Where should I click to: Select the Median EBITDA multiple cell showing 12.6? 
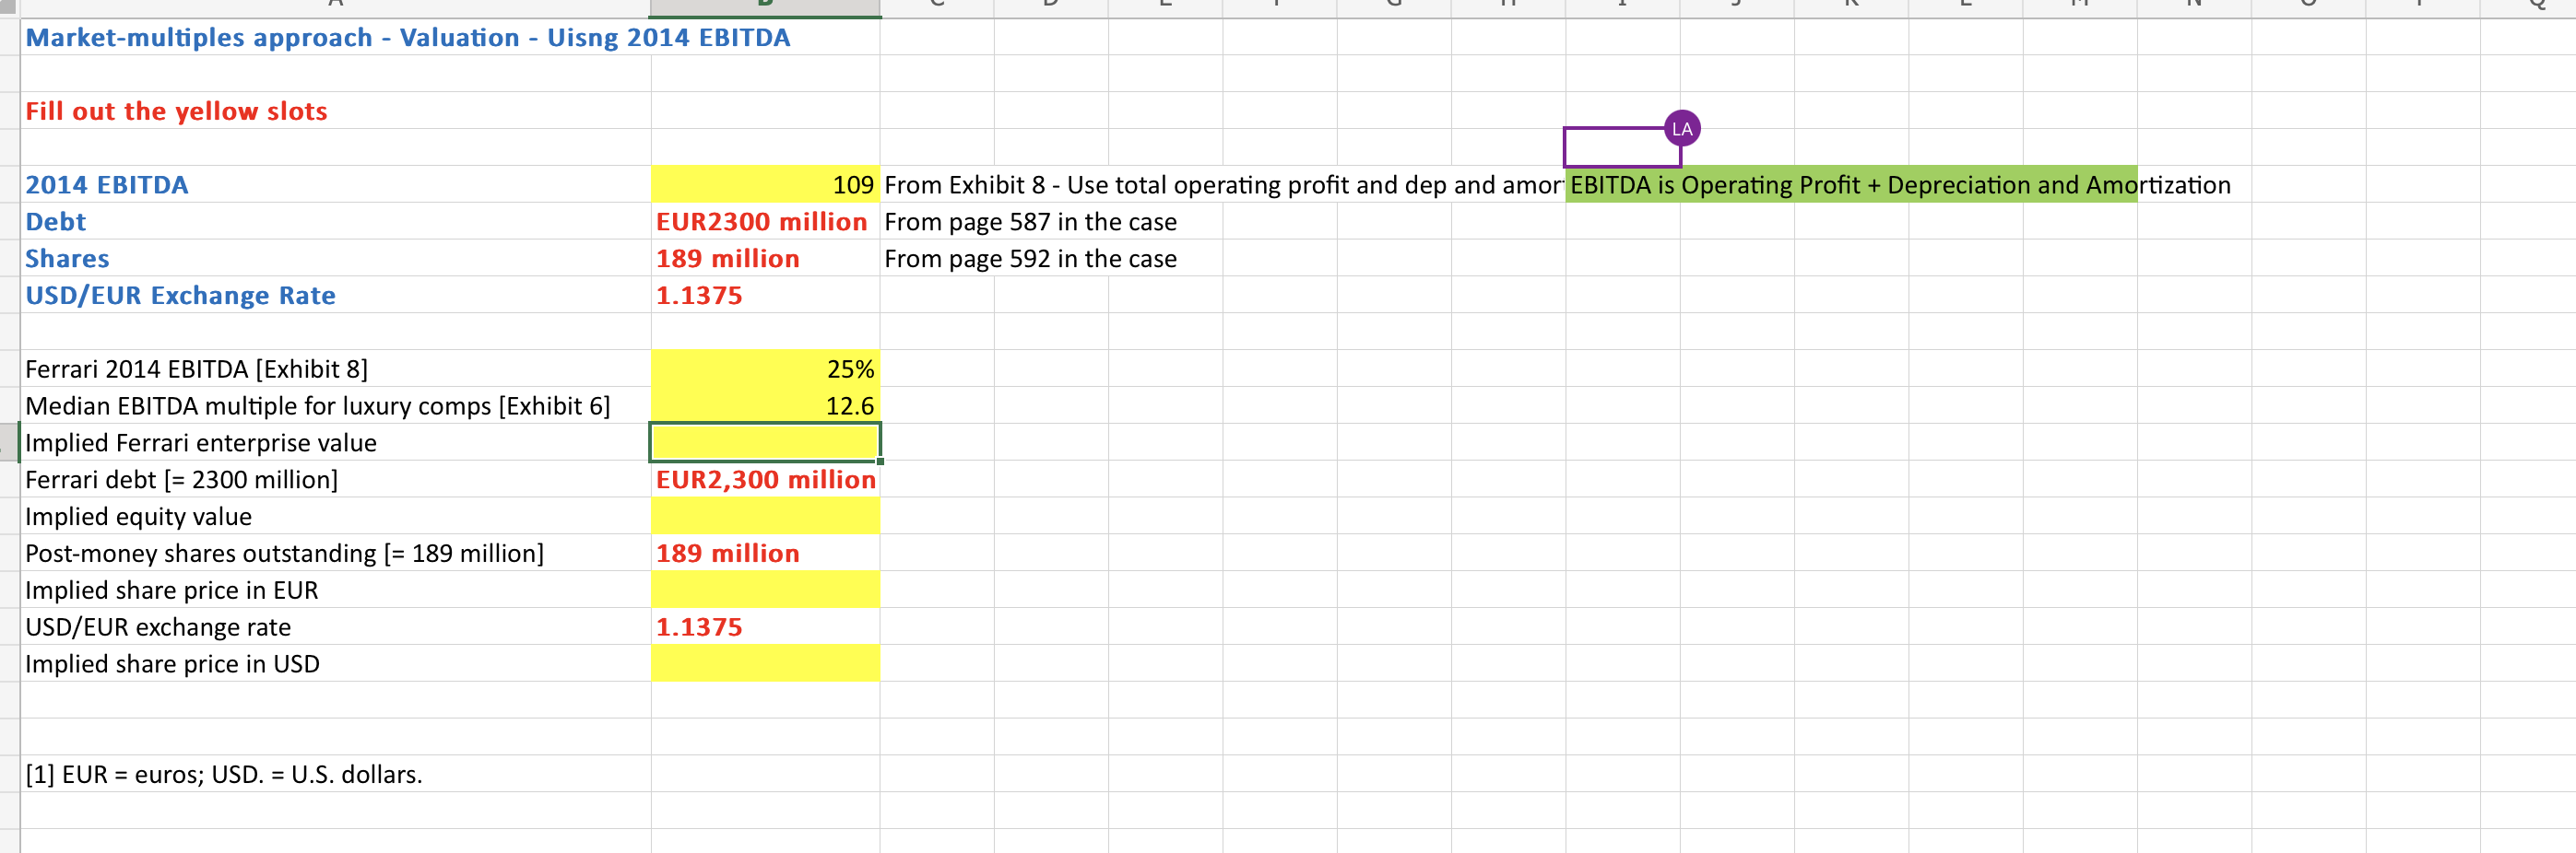pos(765,404)
